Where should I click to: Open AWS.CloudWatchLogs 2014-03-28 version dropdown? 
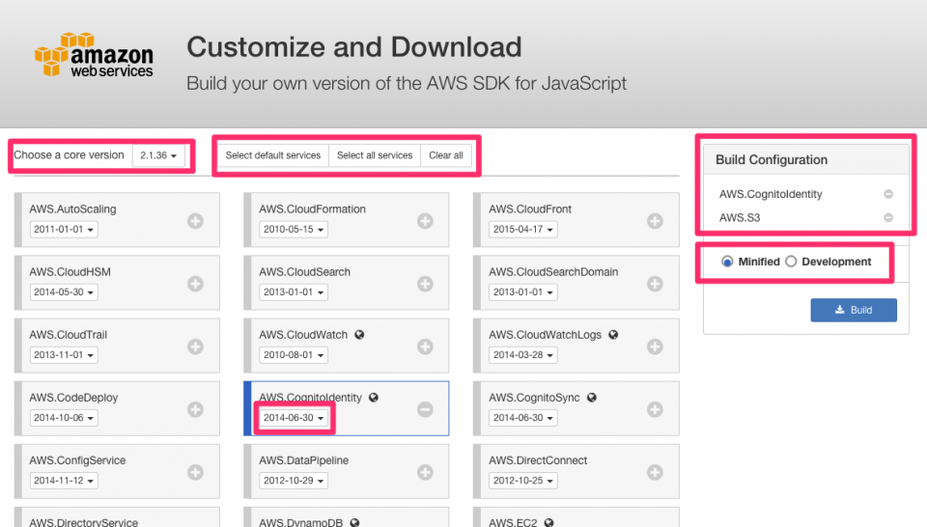point(523,354)
